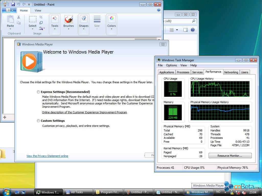Expand the Paste dropdown arrow
The image size is (262, 196).
pyautogui.click(x=10, y=29)
